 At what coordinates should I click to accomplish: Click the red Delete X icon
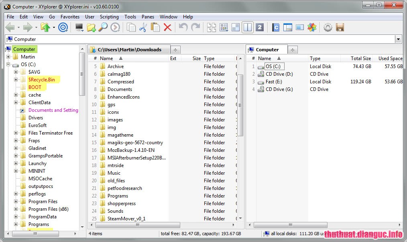[167, 27]
